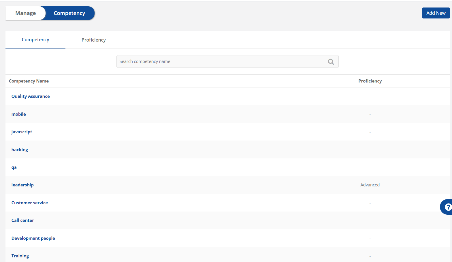Switch to the Manage toggle option
The height and width of the screenshot is (262, 452).
coord(26,13)
